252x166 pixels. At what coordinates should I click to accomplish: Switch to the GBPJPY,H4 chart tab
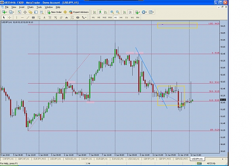tap(149, 159)
